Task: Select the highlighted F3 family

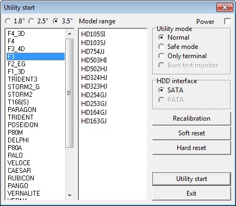Action: 36,57
